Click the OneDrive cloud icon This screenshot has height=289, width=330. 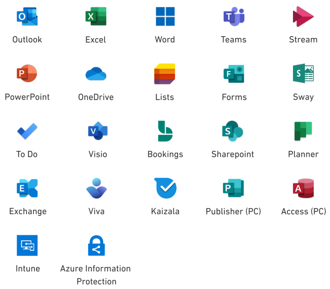pyautogui.click(x=96, y=74)
